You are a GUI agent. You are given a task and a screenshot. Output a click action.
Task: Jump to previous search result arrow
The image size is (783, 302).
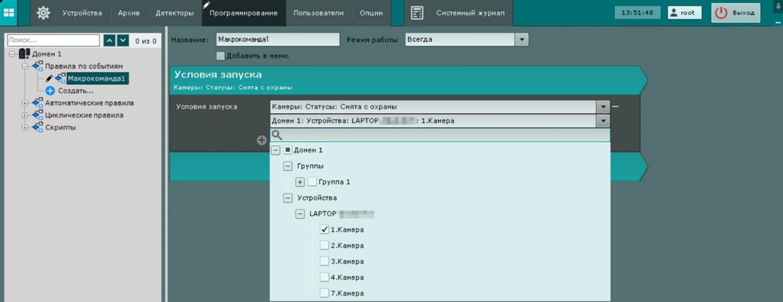110,41
